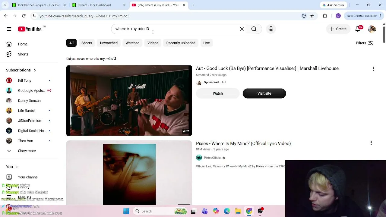Select the Recently uploaded filter chip
The image size is (386, 217).
click(181, 43)
